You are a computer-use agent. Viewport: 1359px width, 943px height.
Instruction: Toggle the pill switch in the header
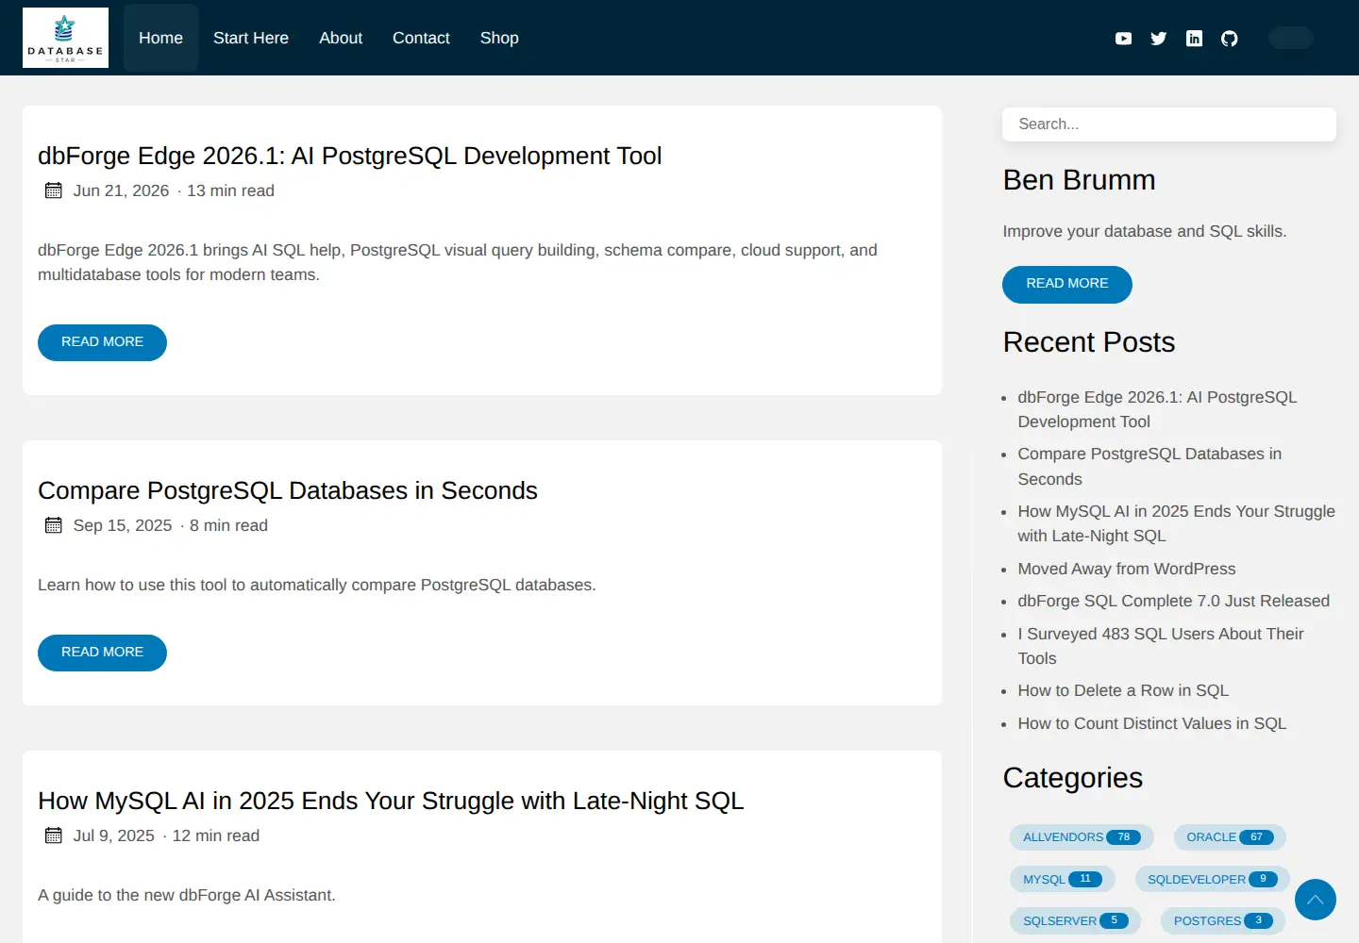pyautogui.click(x=1291, y=38)
